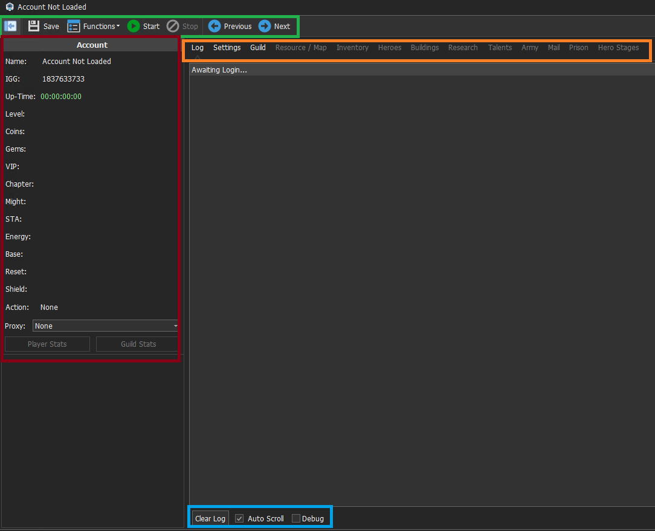Click the panel collapse icon left of Save
Image resolution: width=655 pixels, height=531 pixels.
pyautogui.click(x=10, y=26)
